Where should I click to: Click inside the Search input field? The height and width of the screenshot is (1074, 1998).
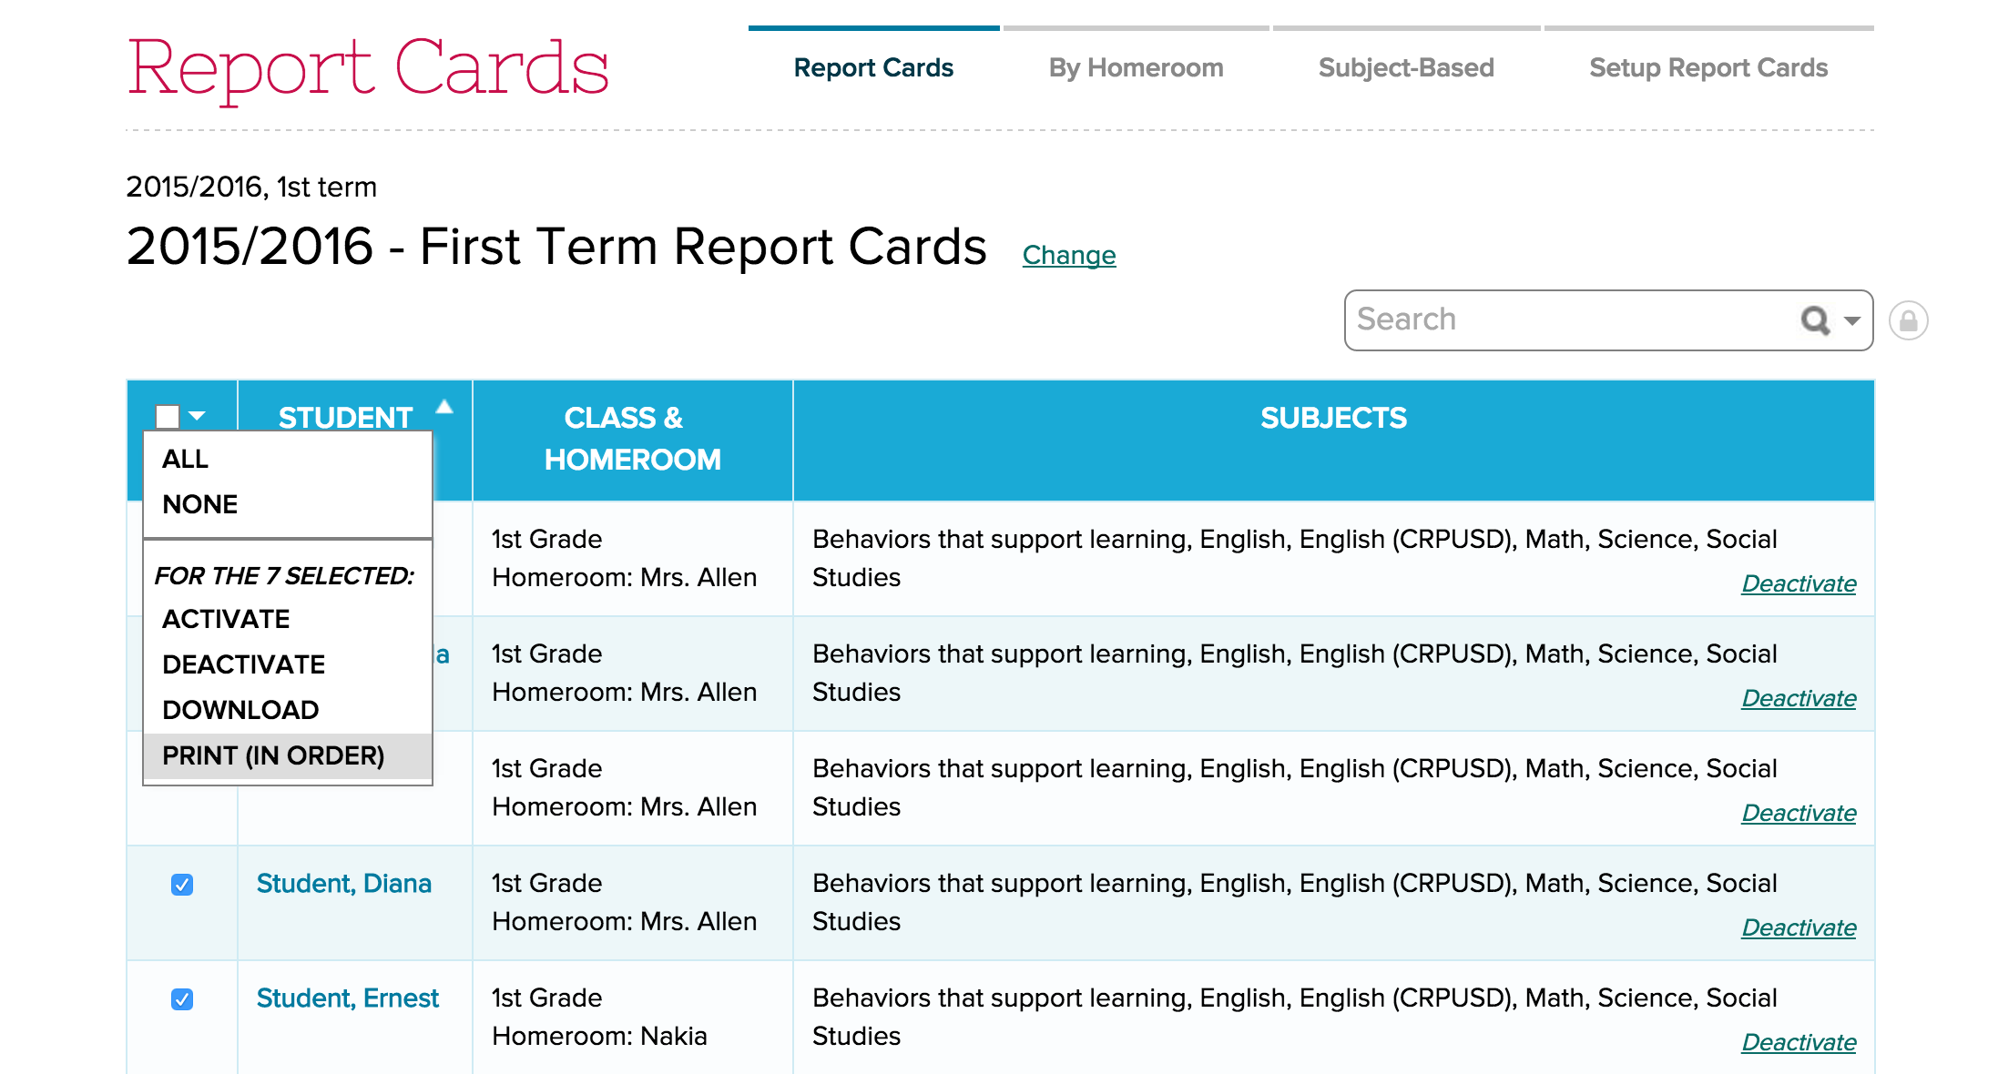click(1548, 320)
